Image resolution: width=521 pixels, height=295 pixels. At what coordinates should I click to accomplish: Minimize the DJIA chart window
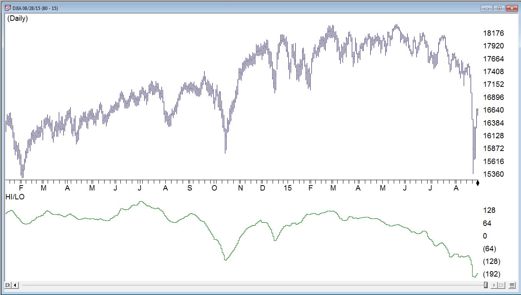[487, 8]
